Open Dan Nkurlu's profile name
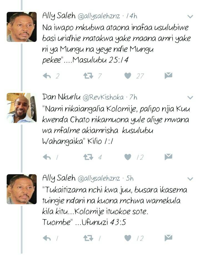 pos(61,97)
